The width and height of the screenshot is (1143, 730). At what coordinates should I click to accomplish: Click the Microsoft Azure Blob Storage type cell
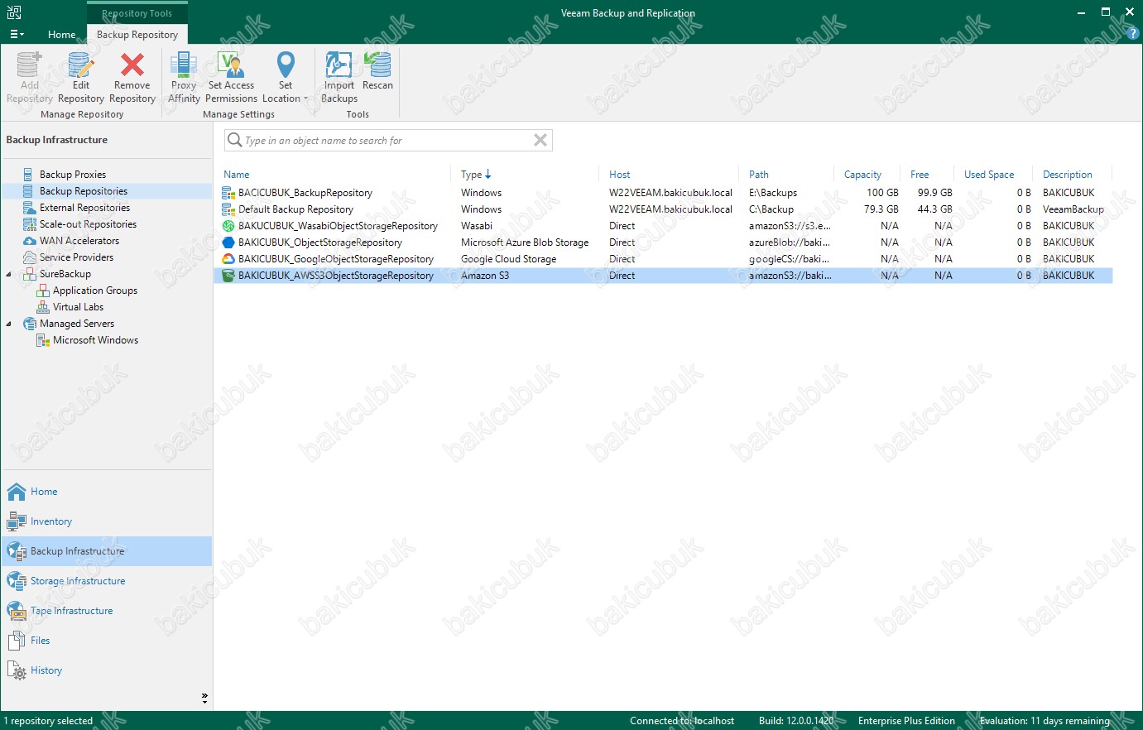tap(525, 243)
